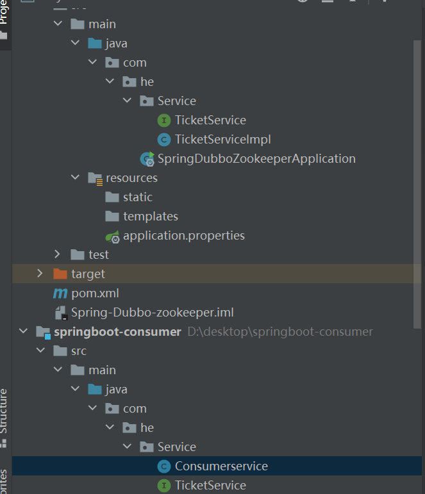Viewport: 425px width, 494px height.
Task: Click the Maven icon beside pom.xml
Action: pos(60,293)
